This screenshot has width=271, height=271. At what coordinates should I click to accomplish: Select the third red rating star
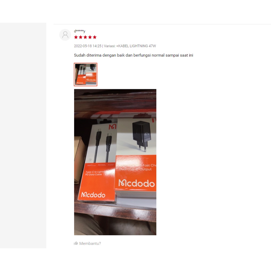pos(85,37)
